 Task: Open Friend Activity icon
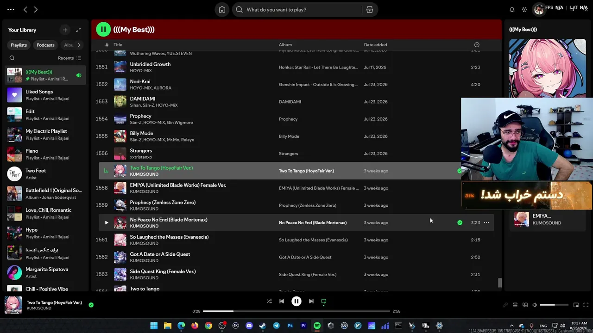pos(524,10)
